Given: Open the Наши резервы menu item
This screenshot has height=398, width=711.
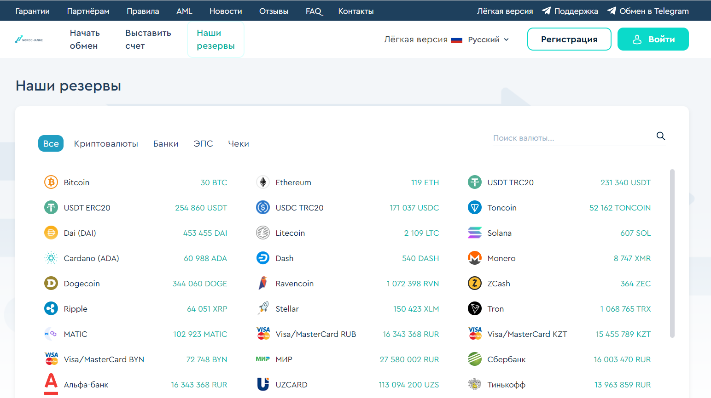Looking at the screenshot, I should (216, 40).
